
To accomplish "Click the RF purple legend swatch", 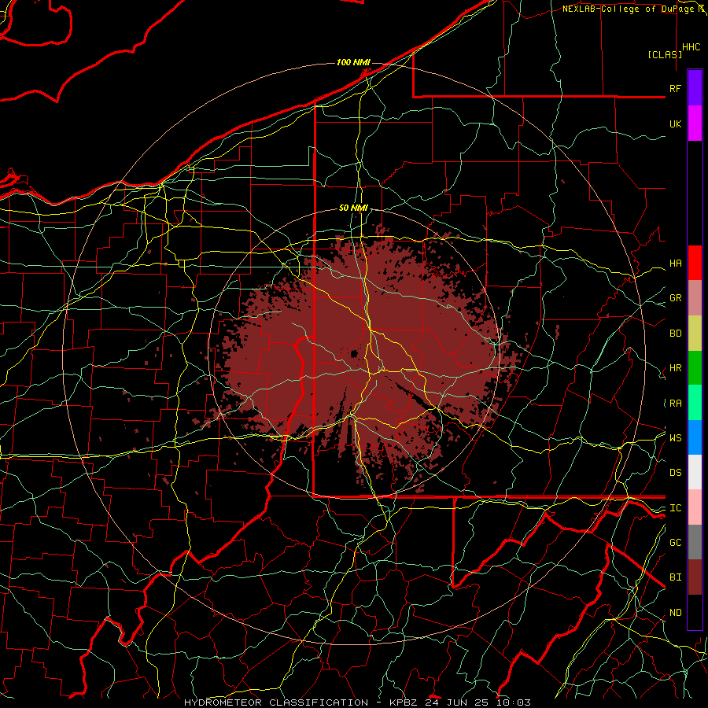I will 695,88.
